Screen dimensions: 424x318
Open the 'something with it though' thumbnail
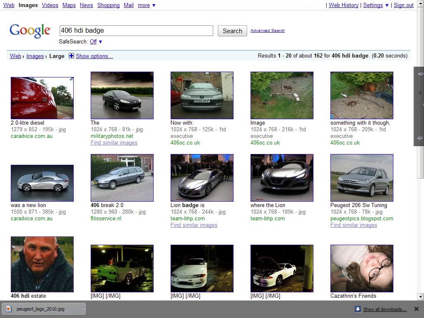tap(362, 95)
